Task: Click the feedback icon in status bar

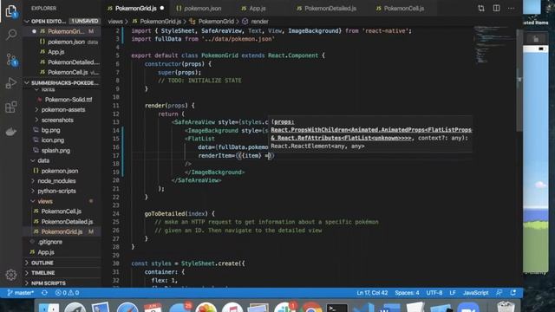Action: [x=499, y=293]
